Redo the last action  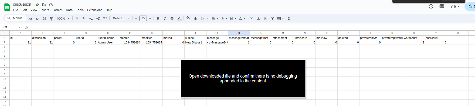(x=38, y=19)
